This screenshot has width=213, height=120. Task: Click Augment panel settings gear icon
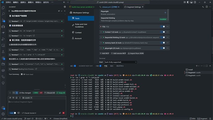tap(65, 7)
